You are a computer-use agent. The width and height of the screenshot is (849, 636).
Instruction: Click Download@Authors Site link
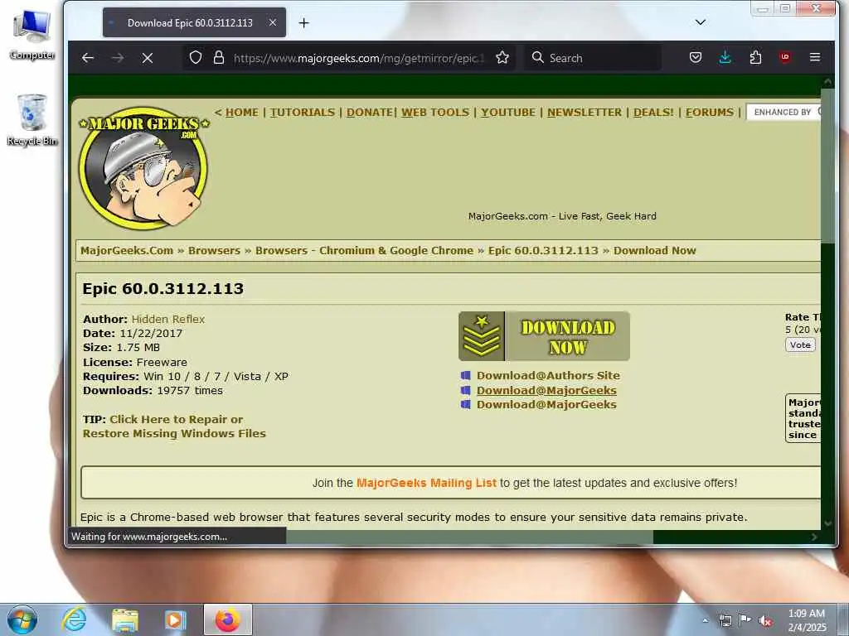coord(549,375)
